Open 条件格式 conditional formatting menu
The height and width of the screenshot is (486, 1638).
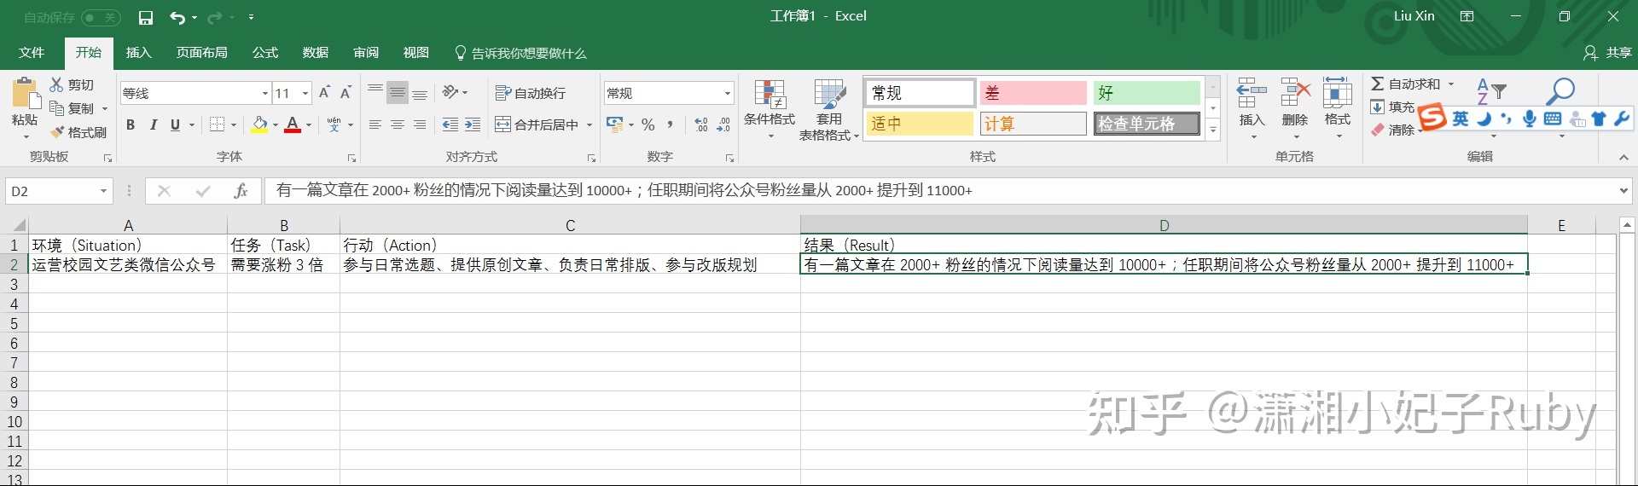[x=770, y=109]
